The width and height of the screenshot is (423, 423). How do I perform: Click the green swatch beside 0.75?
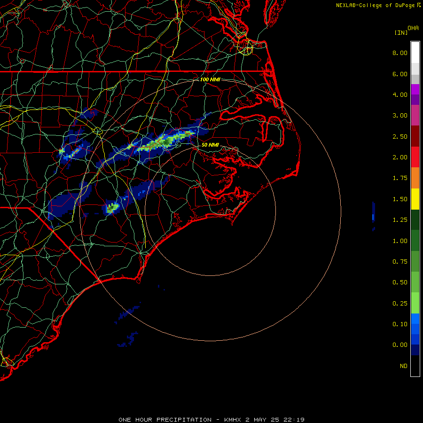[x=415, y=261]
